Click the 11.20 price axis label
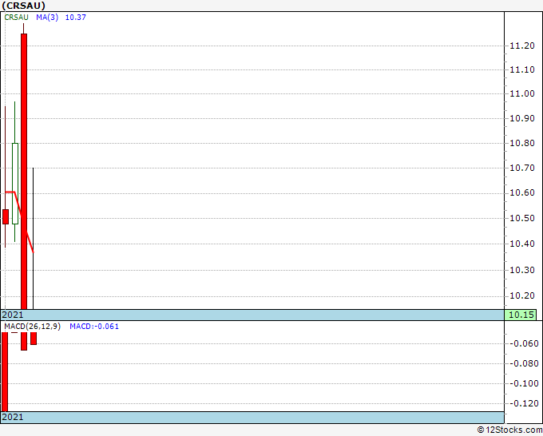 522,46
